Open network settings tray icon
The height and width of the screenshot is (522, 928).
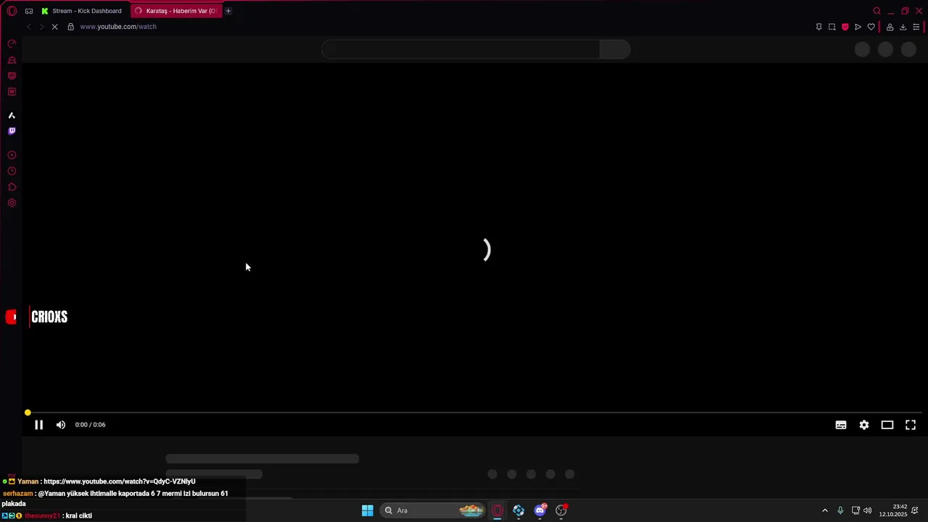pos(855,510)
